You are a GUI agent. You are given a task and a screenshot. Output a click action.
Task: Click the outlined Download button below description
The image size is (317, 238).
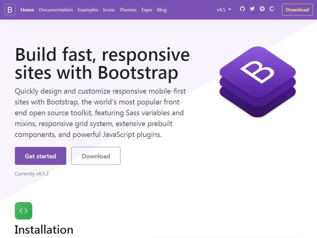click(x=96, y=156)
